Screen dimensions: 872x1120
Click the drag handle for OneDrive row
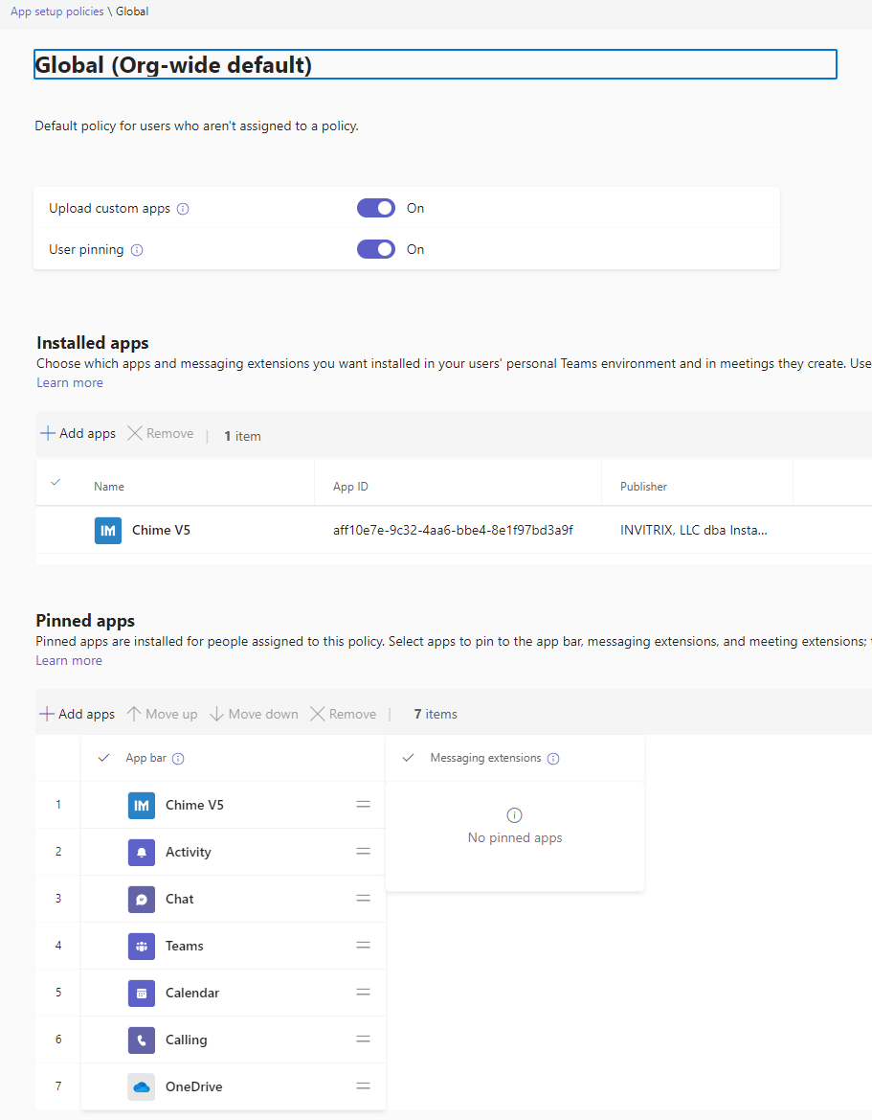tap(363, 1086)
